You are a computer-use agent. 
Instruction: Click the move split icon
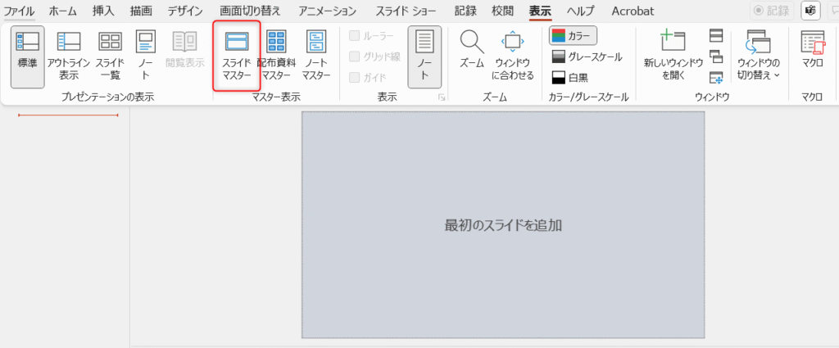(x=716, y=78)
